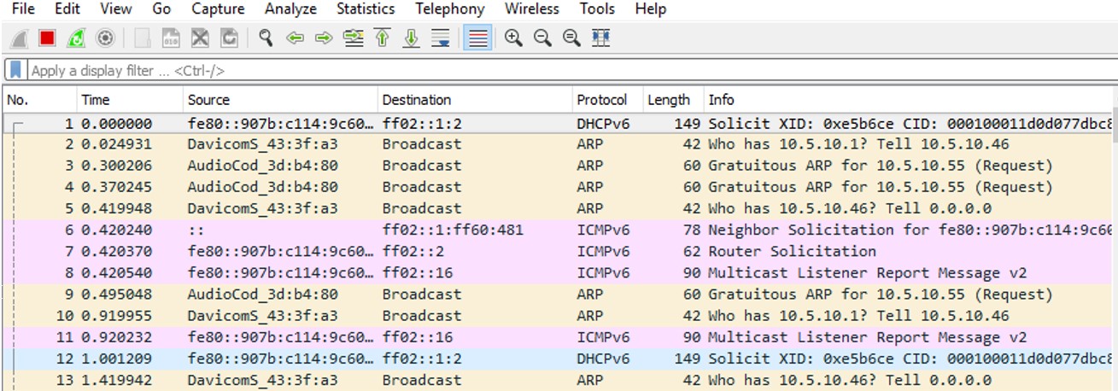Viewport: 1118px width, 391px height.
Task: Open the Analyze menu
Action: pos(290,9)
